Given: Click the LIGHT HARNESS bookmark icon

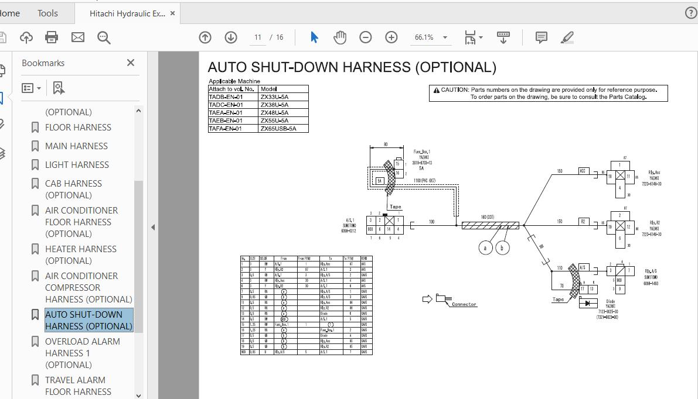Looking at the screenshot, I should [x=35, y=165].
